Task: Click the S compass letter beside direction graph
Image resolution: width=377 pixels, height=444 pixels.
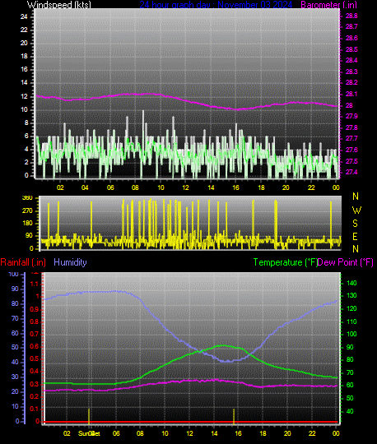Action: click(355, 224)
